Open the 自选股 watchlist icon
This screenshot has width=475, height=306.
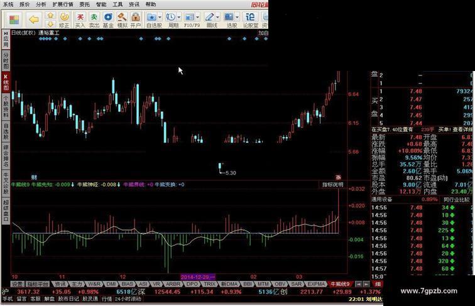click(152, 20)
